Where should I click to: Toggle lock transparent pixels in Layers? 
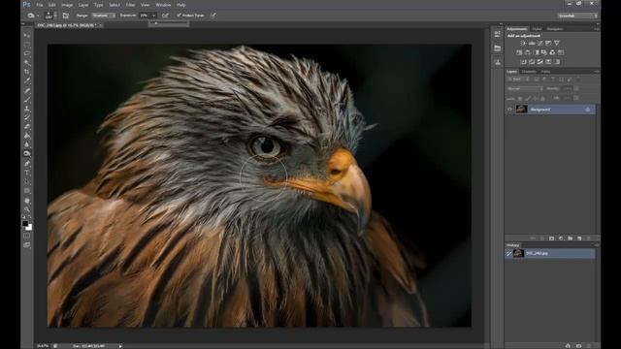520,98
